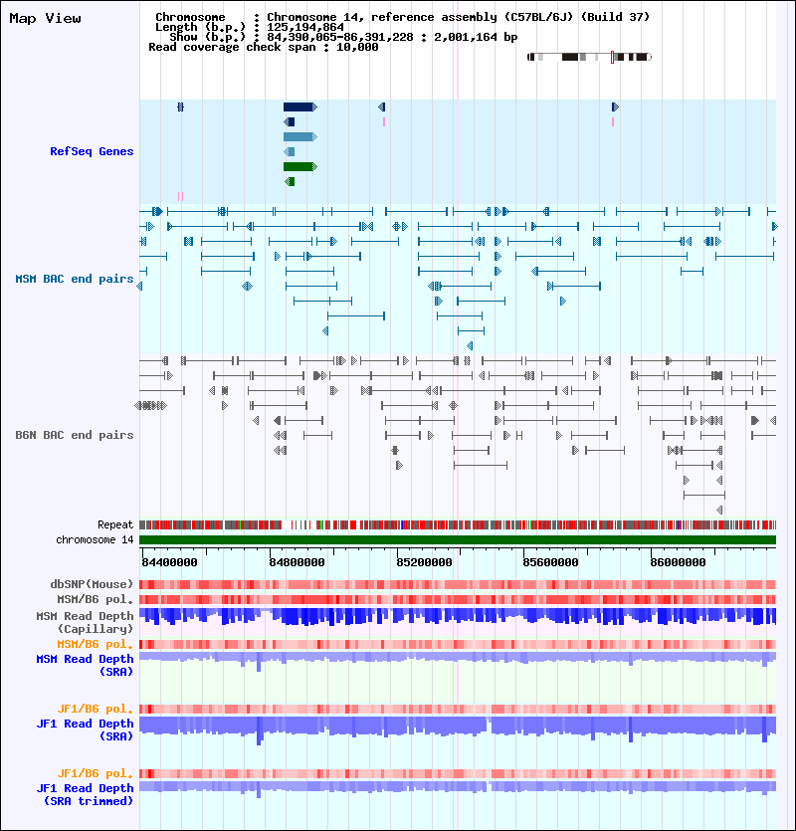The height and width of the screenshot is (831, 796).
Task: Click the green chromosome 14 bar
Action: 458,540
